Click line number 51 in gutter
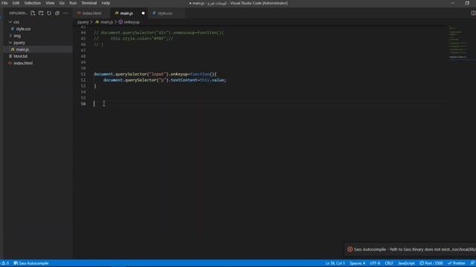476x267 pixels. point(83,74)
